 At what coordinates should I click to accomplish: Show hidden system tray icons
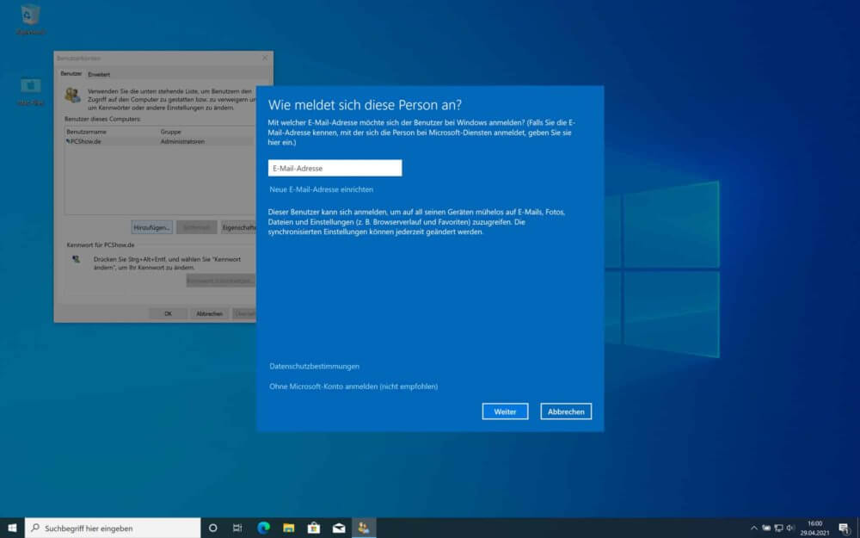coord(753,529)
